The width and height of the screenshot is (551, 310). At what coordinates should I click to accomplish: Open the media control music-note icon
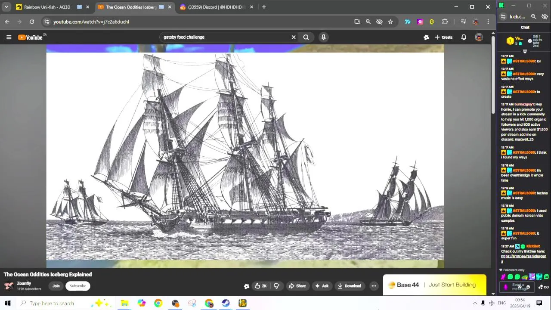coord(463,22)
